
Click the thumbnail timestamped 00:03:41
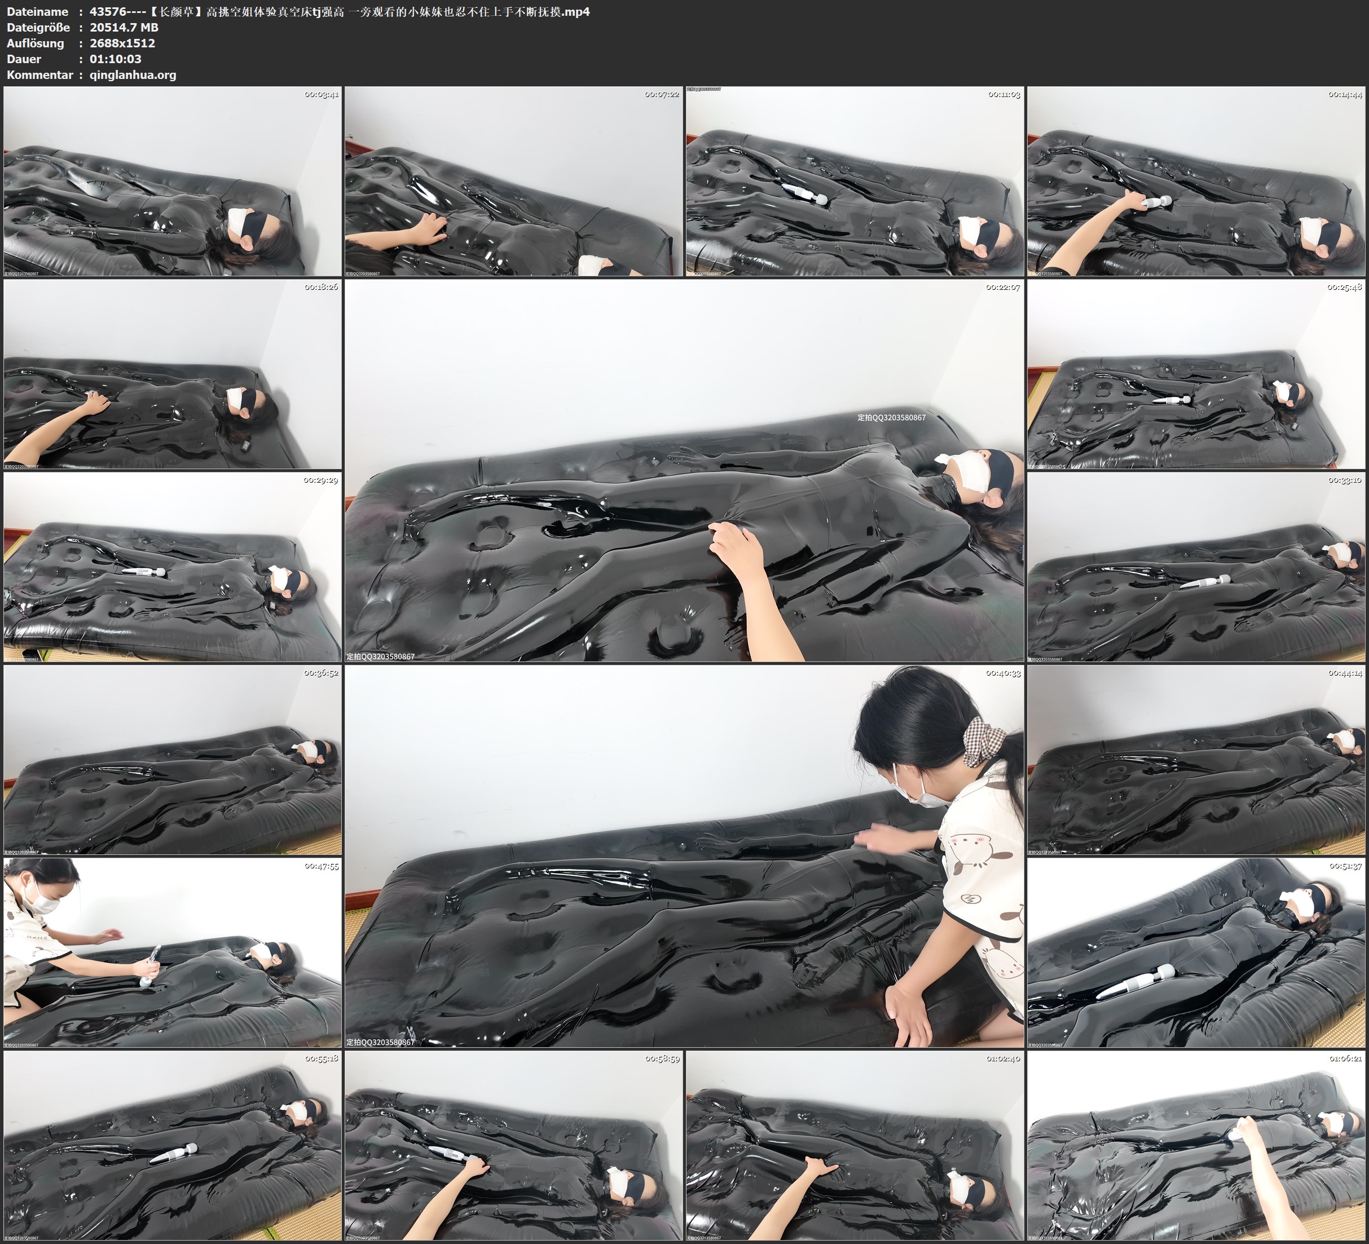pos(173,180)
